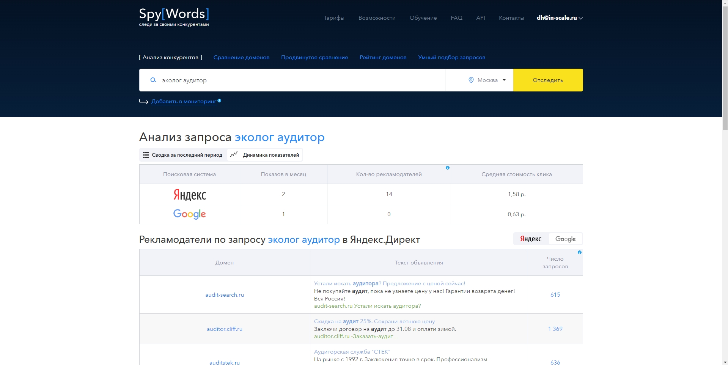Switch to Сравнение доменов tab
The height and width of the screenshot is (365, 728).
[241, 57]
